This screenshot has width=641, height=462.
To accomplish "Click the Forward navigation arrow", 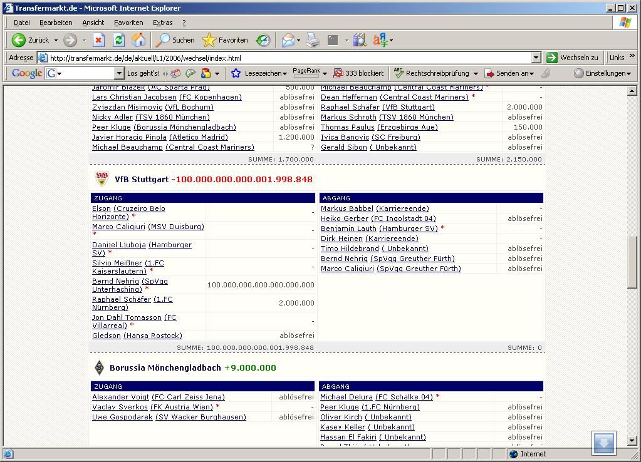I will [x=70, y=40].
